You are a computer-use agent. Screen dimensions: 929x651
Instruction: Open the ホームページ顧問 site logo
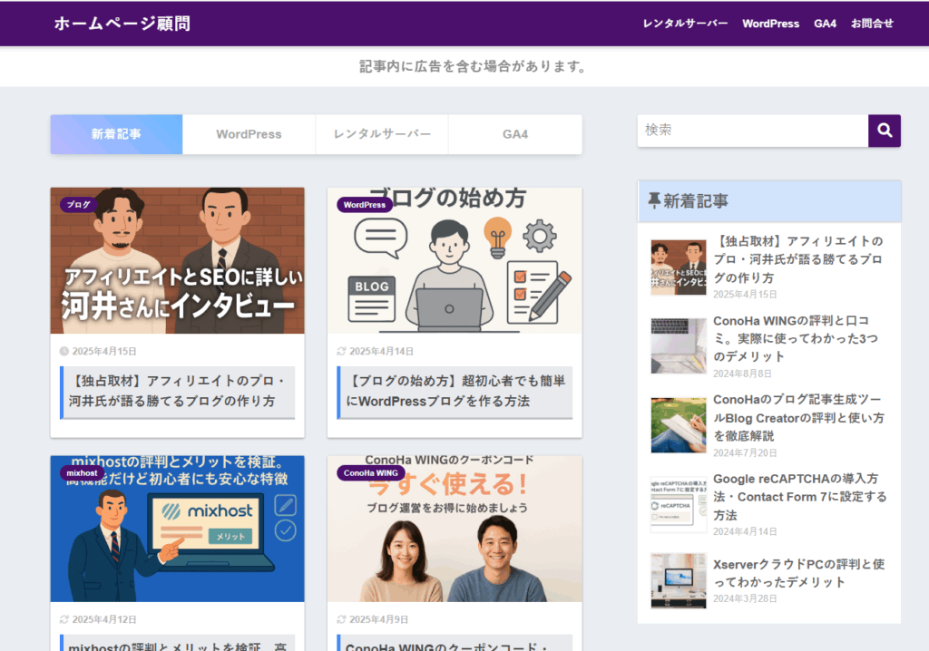[122, 24]
